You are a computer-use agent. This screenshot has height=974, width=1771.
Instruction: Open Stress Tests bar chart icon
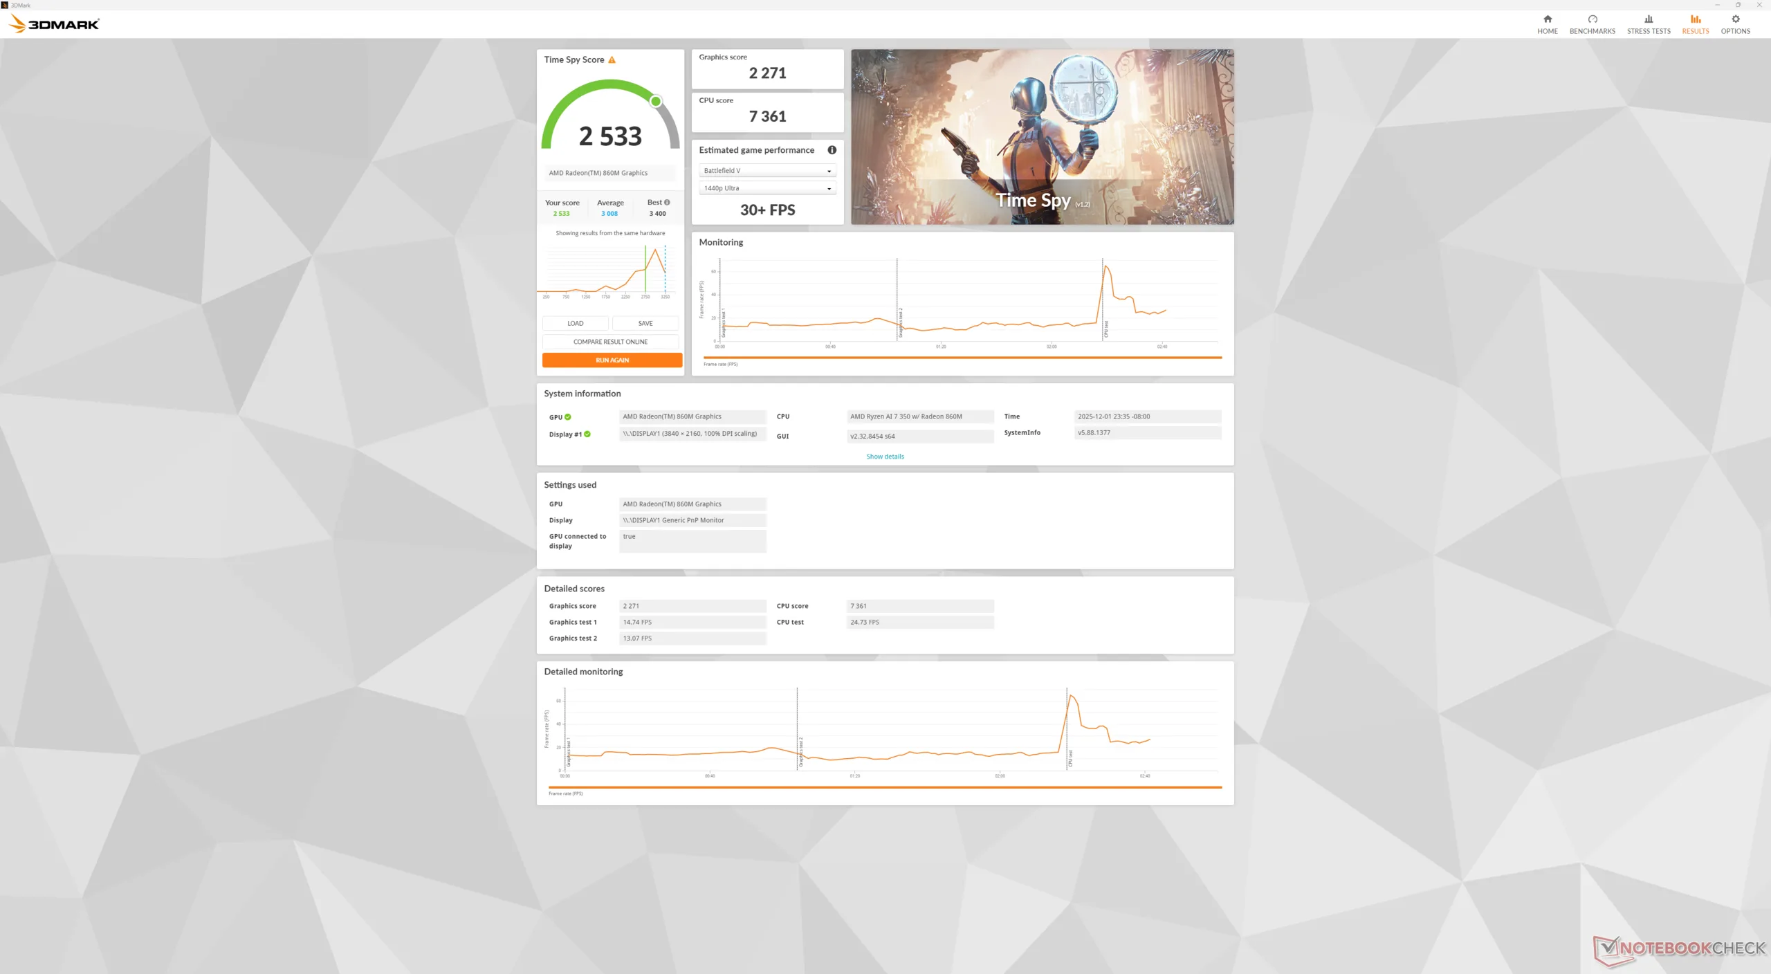pos(1648,19)
